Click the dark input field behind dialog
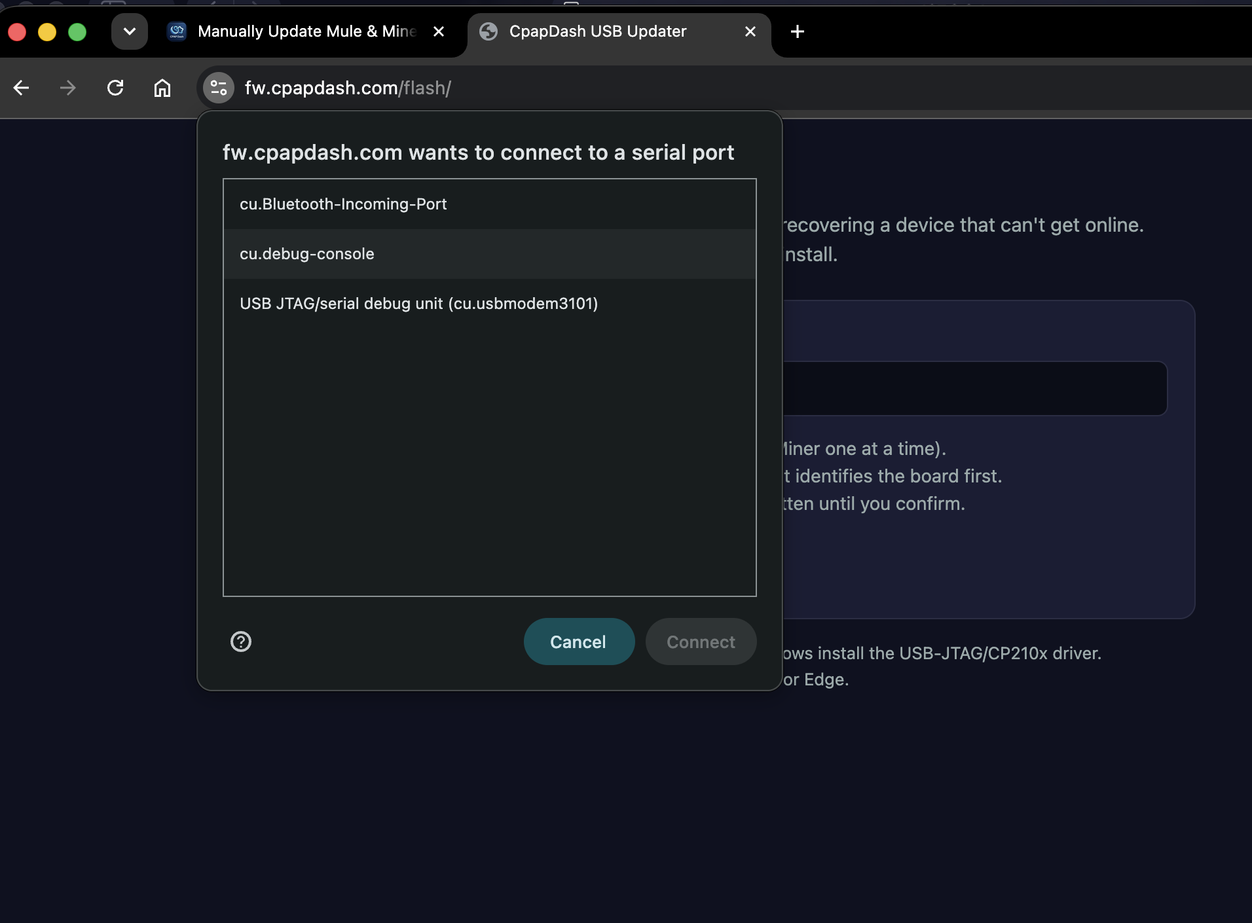The width and height of the screenshot is (1252, 923). pos(974,388)
